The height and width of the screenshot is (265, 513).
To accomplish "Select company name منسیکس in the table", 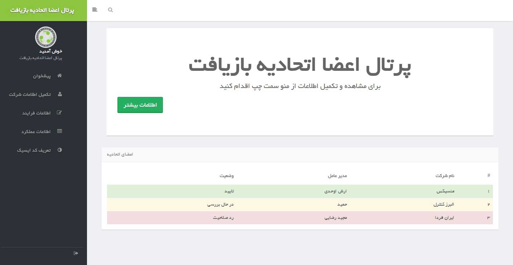I will 445,191.
